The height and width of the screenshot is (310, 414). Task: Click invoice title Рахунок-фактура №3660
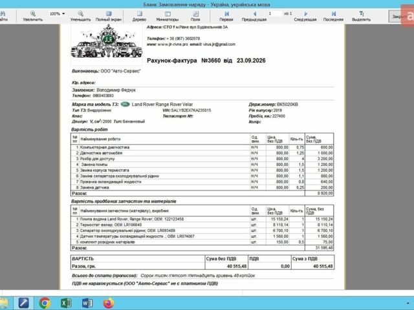point(184,61)
